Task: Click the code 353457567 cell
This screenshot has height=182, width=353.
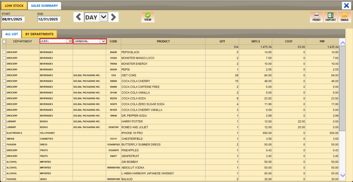Action: pos(114,127)
